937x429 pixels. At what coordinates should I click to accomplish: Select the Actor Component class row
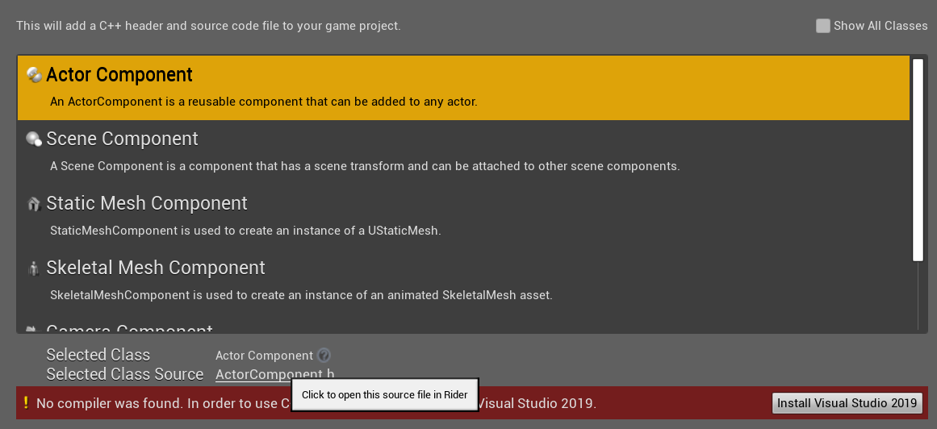coord(463,87)
